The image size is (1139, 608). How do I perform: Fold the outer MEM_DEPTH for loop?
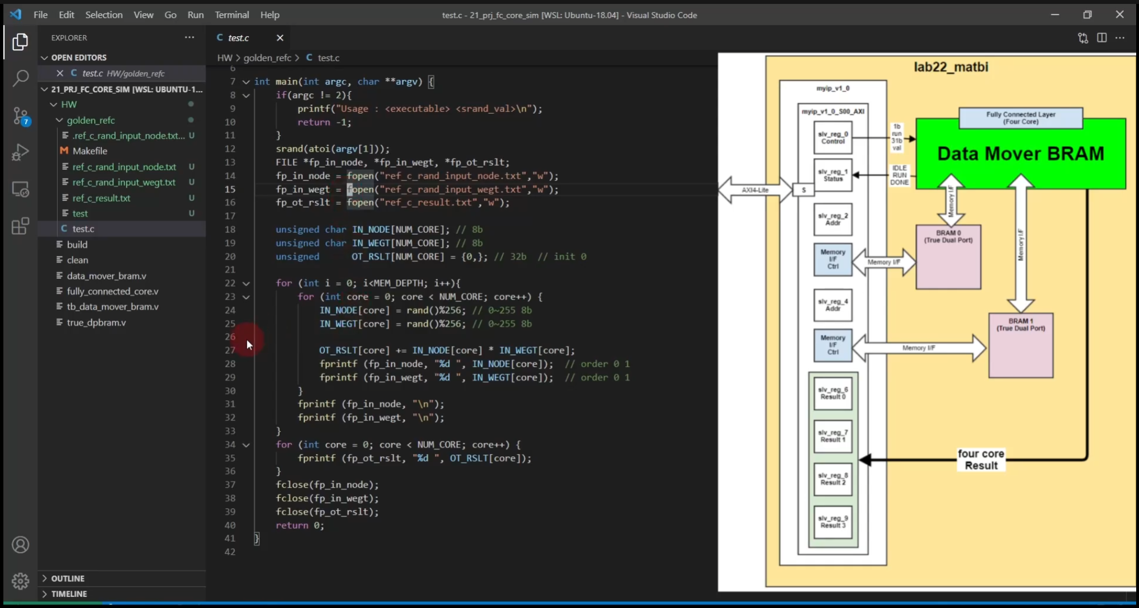point(246,283)
